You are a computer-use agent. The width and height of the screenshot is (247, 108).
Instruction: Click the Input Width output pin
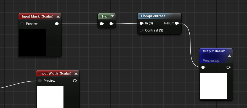coord(75,81)
